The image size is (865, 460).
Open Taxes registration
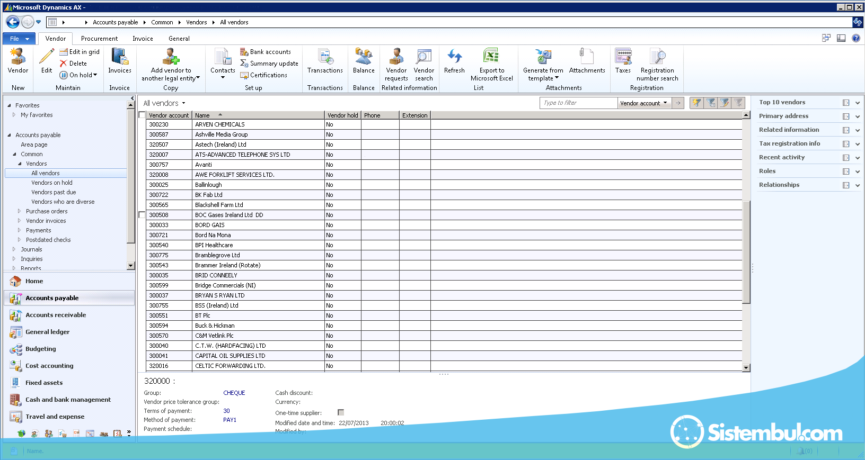(623, 61)
